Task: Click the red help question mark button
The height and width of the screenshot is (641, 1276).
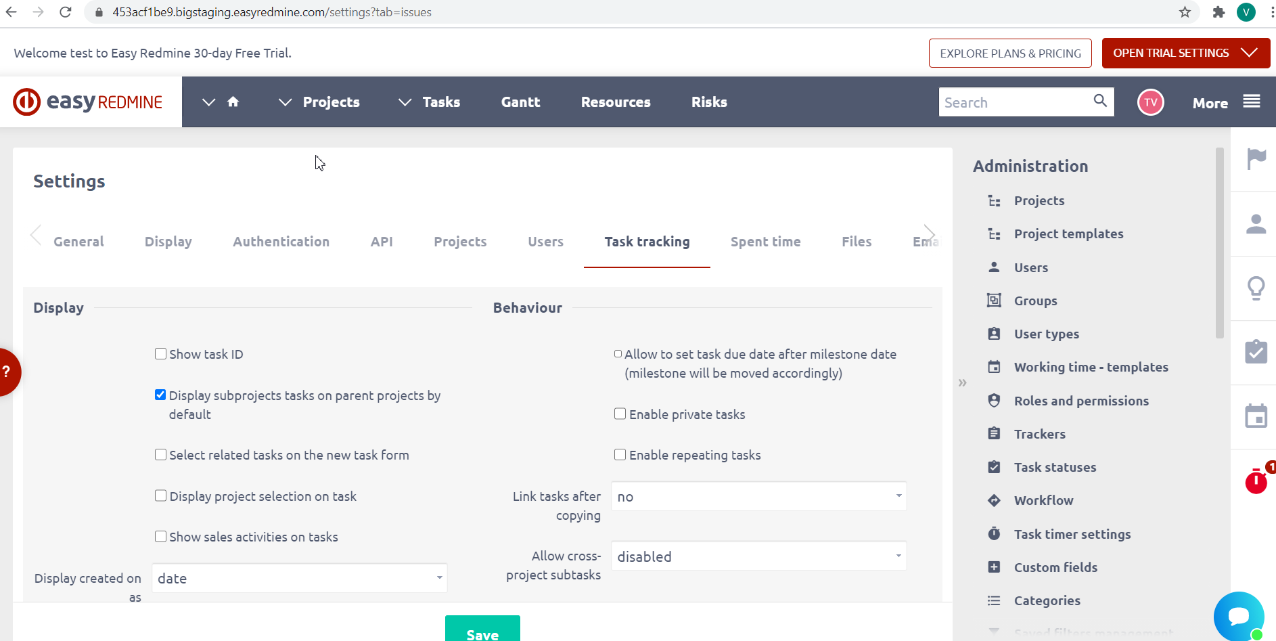Action: point(8,372)
